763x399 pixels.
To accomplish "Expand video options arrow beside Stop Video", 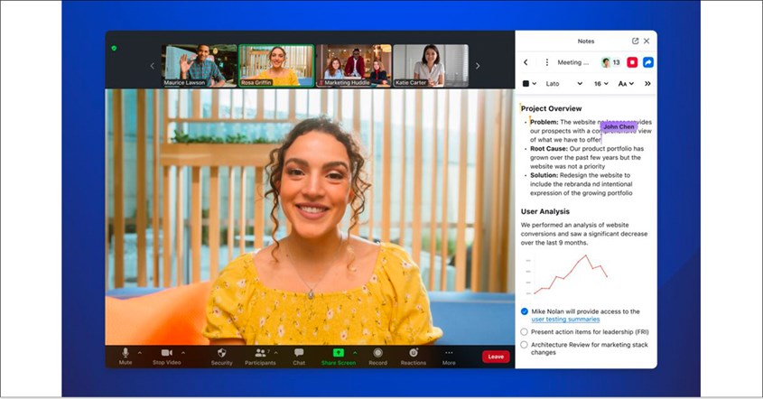I will pos(183,353).
